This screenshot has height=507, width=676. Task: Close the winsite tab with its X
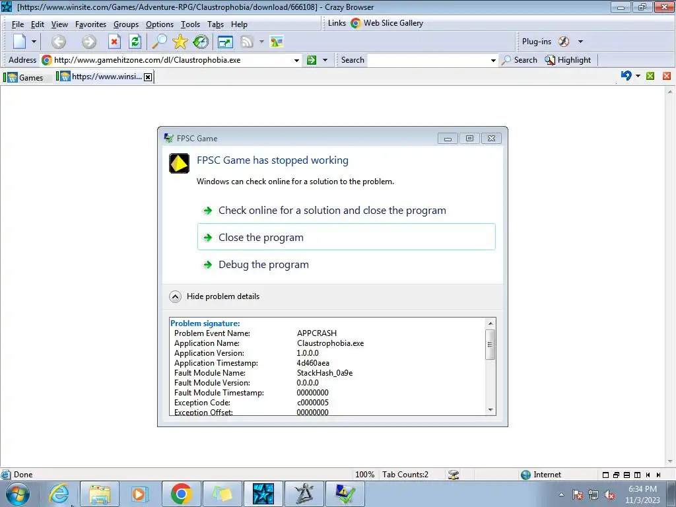(148, 77)
